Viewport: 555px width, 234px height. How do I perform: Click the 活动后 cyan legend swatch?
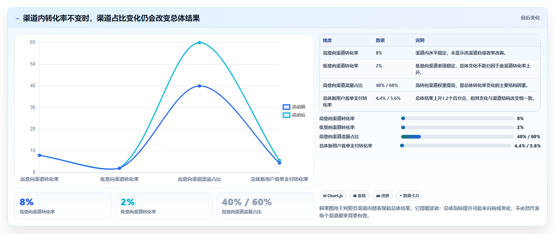tap(287, 115)
